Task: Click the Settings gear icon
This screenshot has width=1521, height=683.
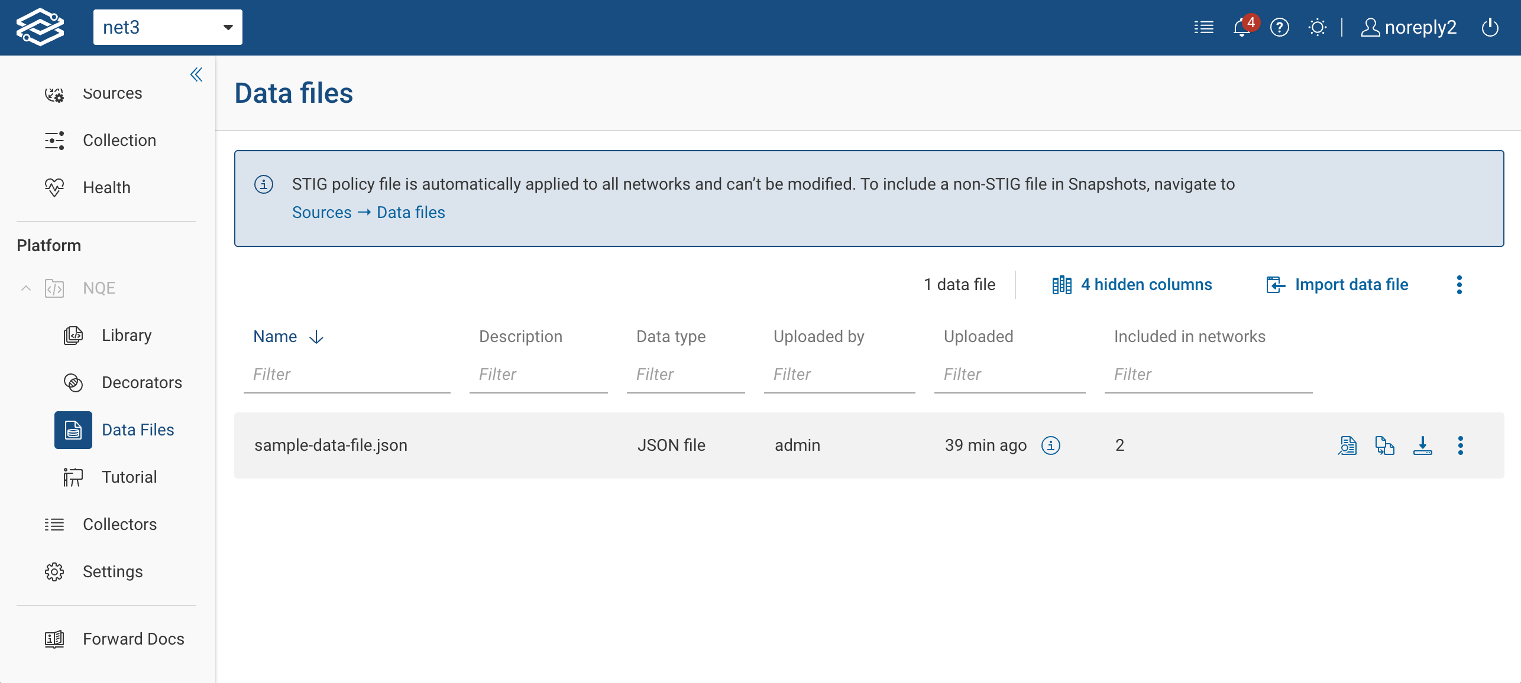Action: (54, 572)
